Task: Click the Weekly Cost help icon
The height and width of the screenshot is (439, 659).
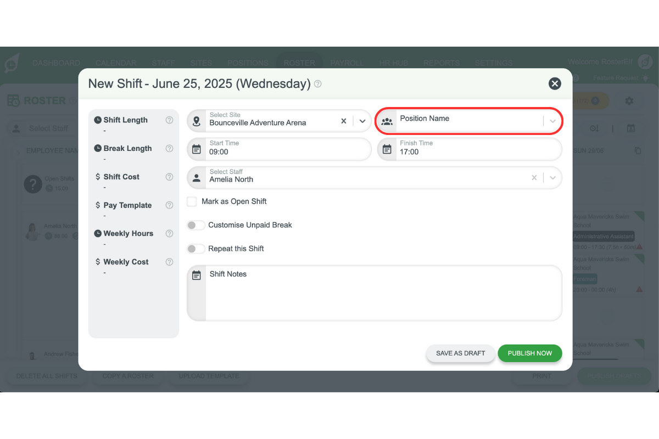Action: (x=169, y=262)
